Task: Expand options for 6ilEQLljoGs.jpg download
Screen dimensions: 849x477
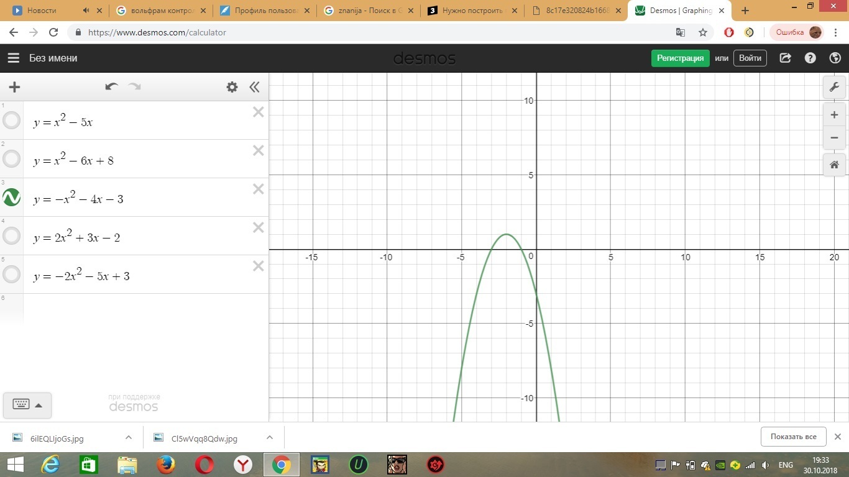Action: click(x=129, y=437)
